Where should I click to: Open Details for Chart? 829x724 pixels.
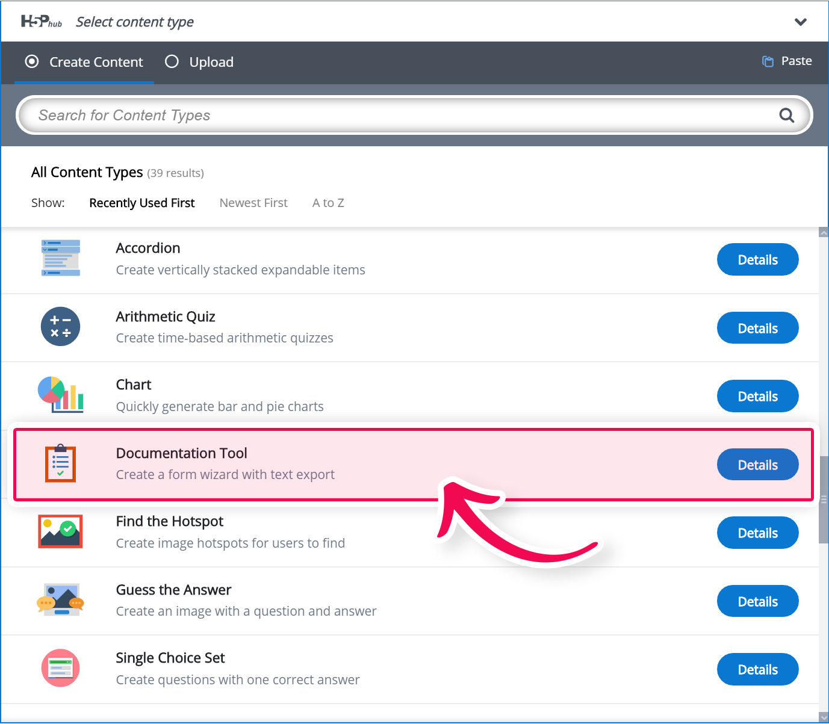click(757, 396)
